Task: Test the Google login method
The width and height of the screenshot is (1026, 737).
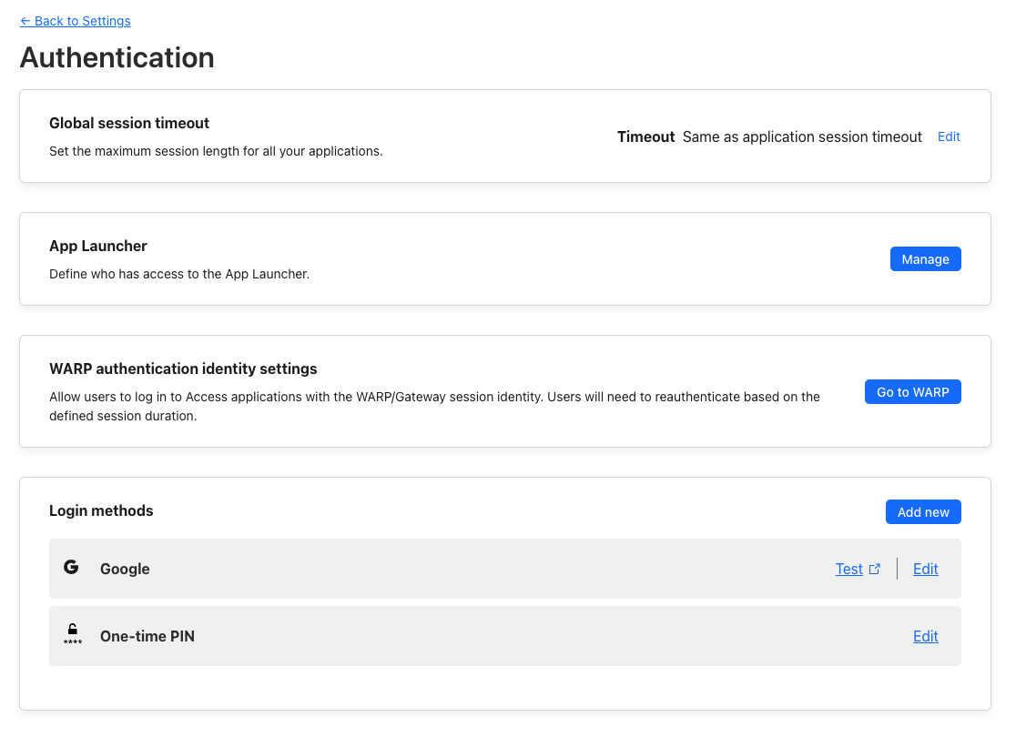Action: [848, 569]
